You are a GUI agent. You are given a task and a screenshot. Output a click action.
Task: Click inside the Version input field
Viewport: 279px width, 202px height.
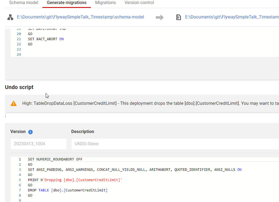pos(38,144)
